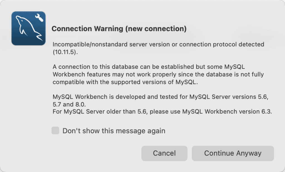Check the box to suppress future connection warnings
Image resolution: width=285 pixels, height=172 pixels.
pyautogui.click(x=55, y=130)
